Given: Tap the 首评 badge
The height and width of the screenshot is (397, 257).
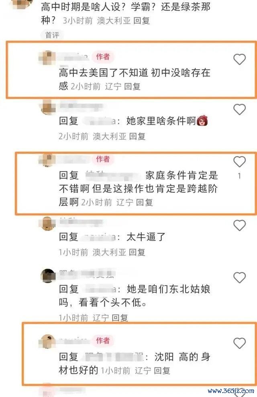Looking at the screenshot, I should click(x=52, y=35).
